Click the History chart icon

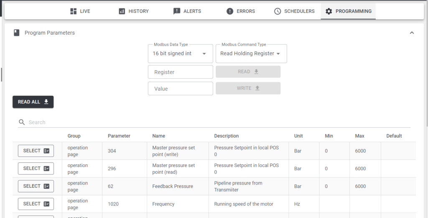(x=122, y=11)
